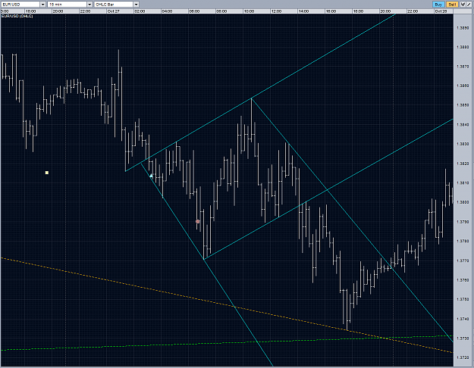Click the 14:00 label on time axis
Image resolution: width=474 pixels, height=368 pixels.
(x=303, y=11)
